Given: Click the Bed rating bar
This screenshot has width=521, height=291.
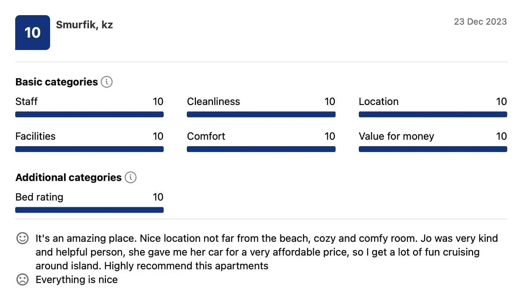Looking at the screenshot, I should (x=89, y=210).
